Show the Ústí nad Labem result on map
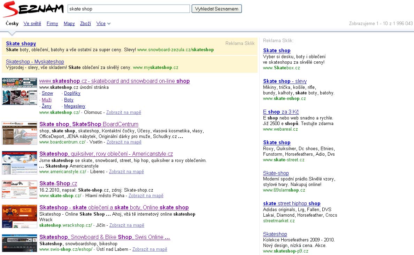Viewport: 414px width, 255px height. 150,249
